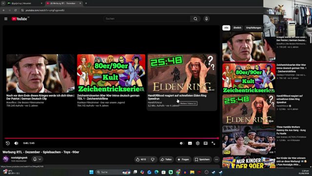Open Google Chrome from the taskbar
This screenshot has width=312, height=176.
pos(178,172)
